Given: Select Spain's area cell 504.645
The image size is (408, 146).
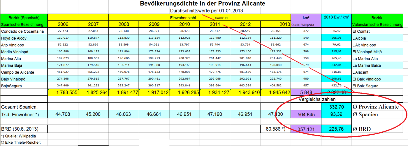Looking at the screenshot, I should tap(306, 115).
